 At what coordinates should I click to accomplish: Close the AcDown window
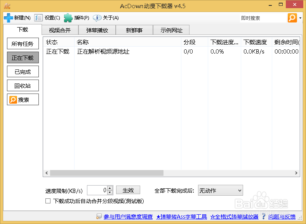[x=295, y=4]
